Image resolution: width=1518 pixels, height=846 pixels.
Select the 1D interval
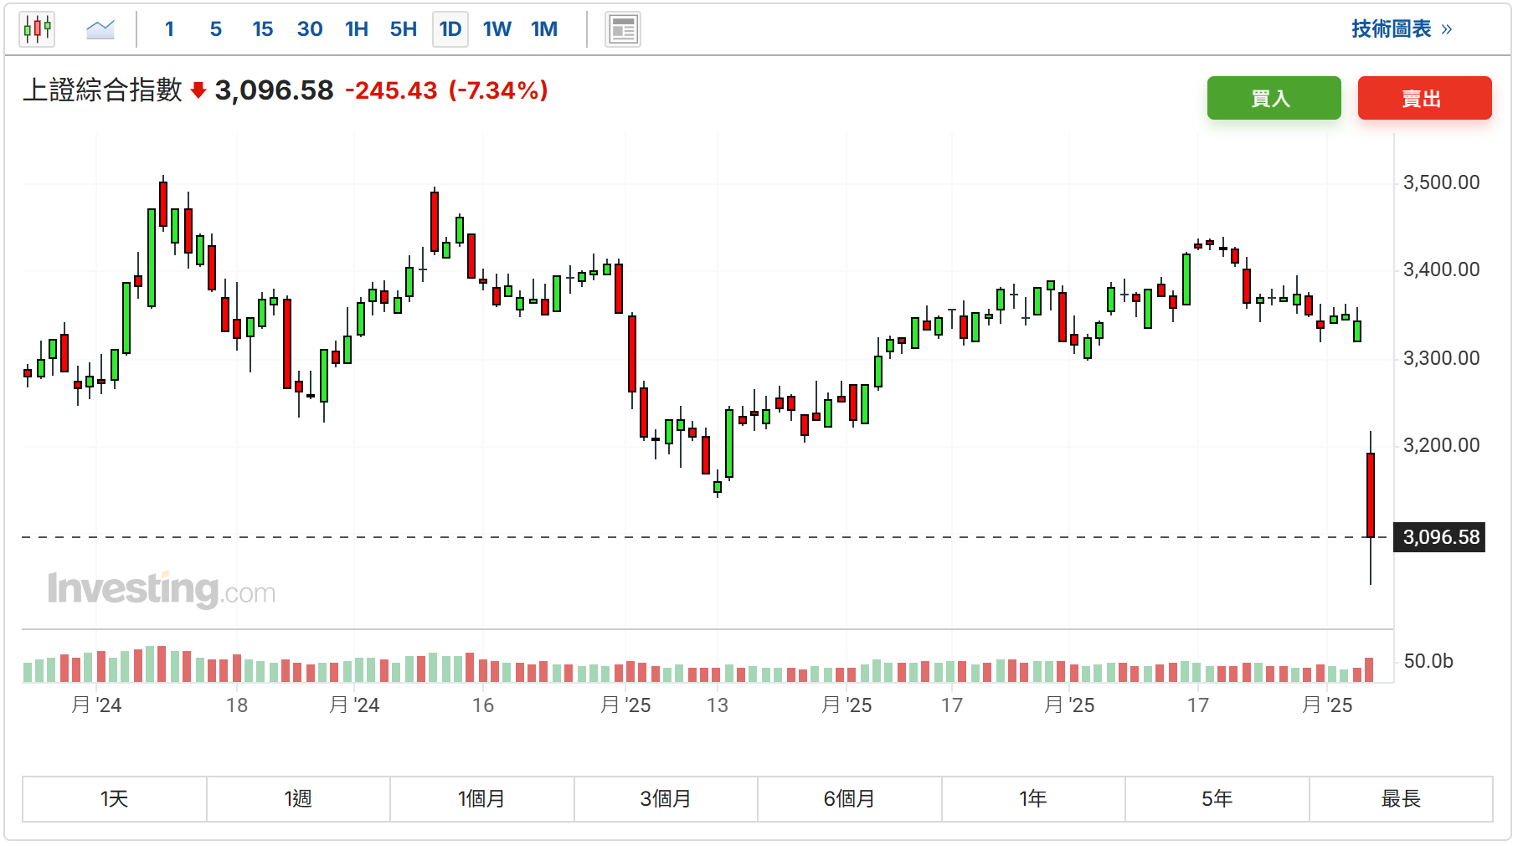450,29
